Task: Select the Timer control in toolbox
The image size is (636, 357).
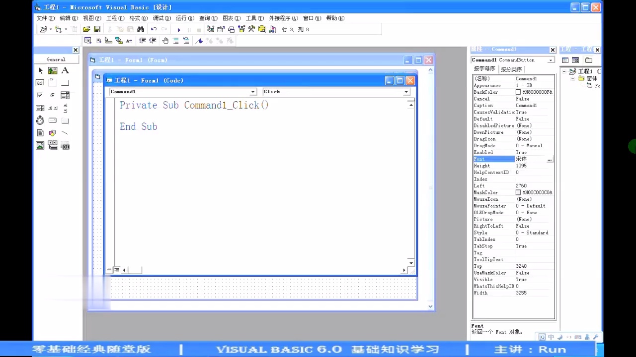Action: pyautogui.click(x=40, y=120)
